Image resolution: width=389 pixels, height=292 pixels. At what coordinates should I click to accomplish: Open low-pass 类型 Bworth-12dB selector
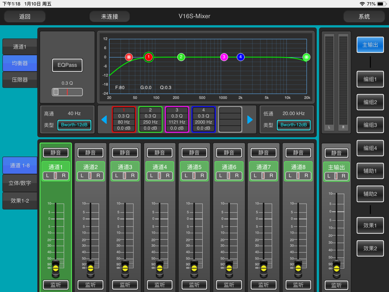[x=293, y=125]
